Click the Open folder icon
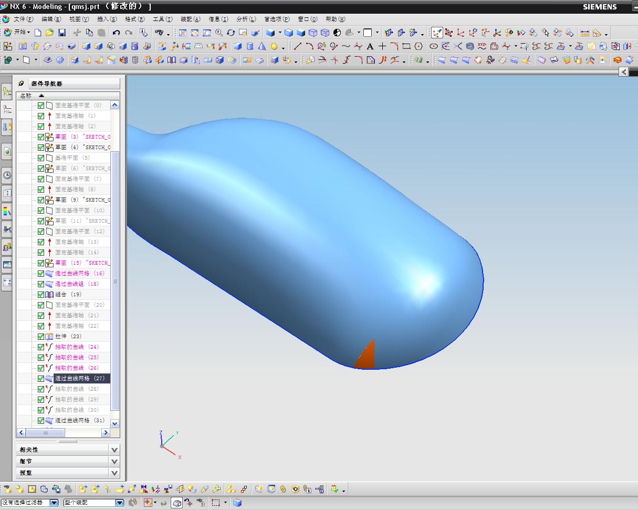The image size is (638, 510). pyautogui.click(x=49, y=33)
